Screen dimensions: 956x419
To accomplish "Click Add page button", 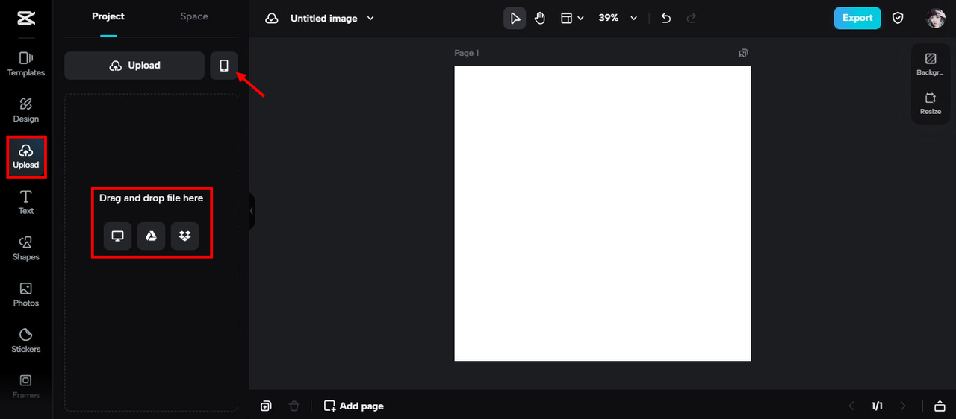I will point(354,406).
